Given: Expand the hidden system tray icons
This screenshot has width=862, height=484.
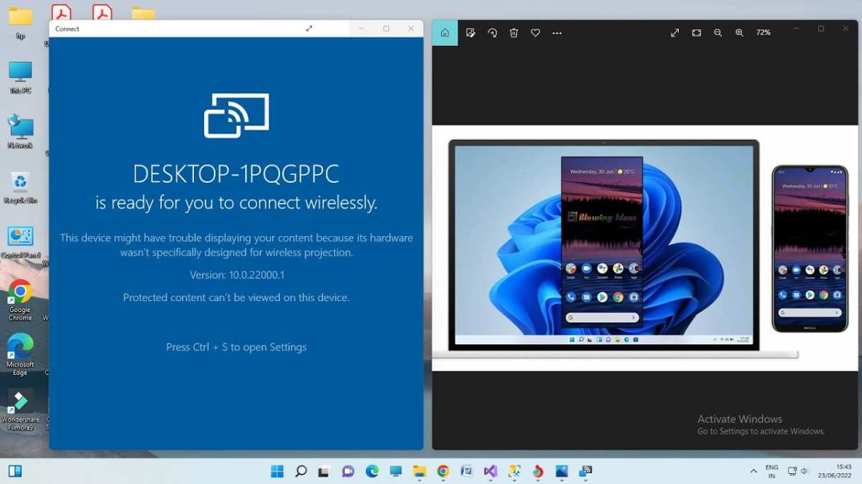Looking at the screenshot, I should (754, 471).
